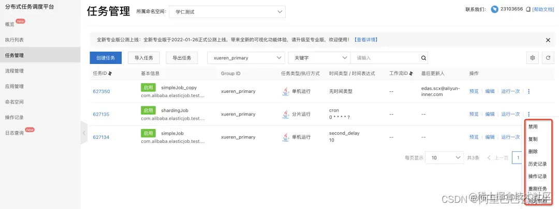Click the 上一页 pagination button
559x209 pixels.
(498, 157)
